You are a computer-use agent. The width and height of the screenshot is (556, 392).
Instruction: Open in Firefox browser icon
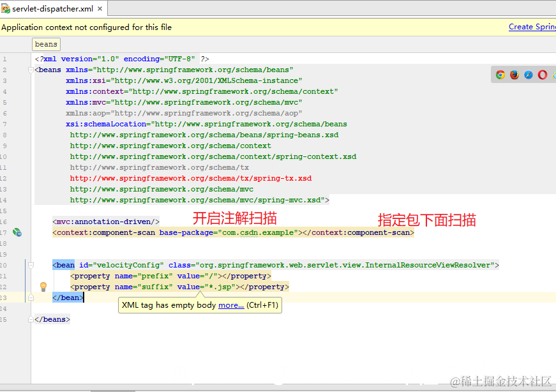(515, 75)
